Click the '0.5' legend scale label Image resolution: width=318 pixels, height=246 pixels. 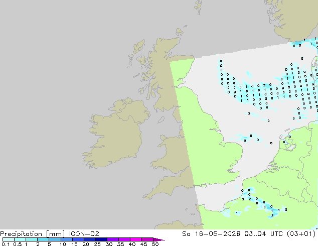(18, 244)
